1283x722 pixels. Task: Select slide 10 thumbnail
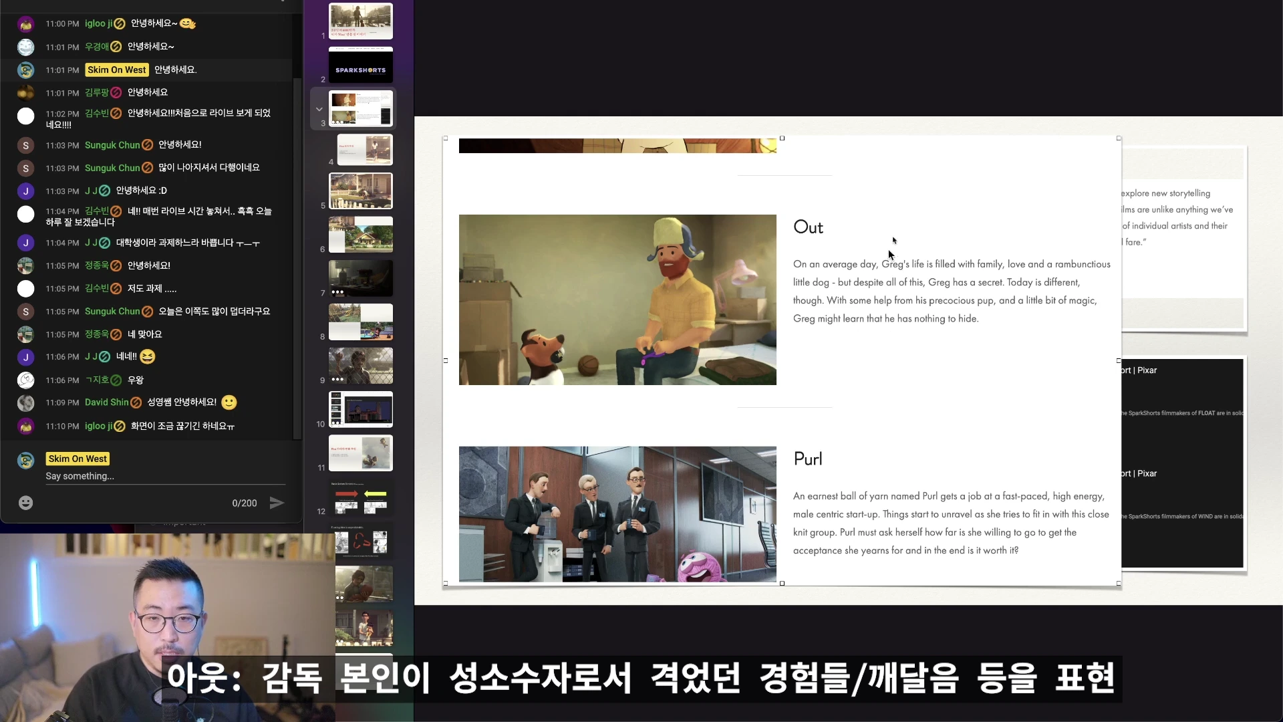coord(361,409)
